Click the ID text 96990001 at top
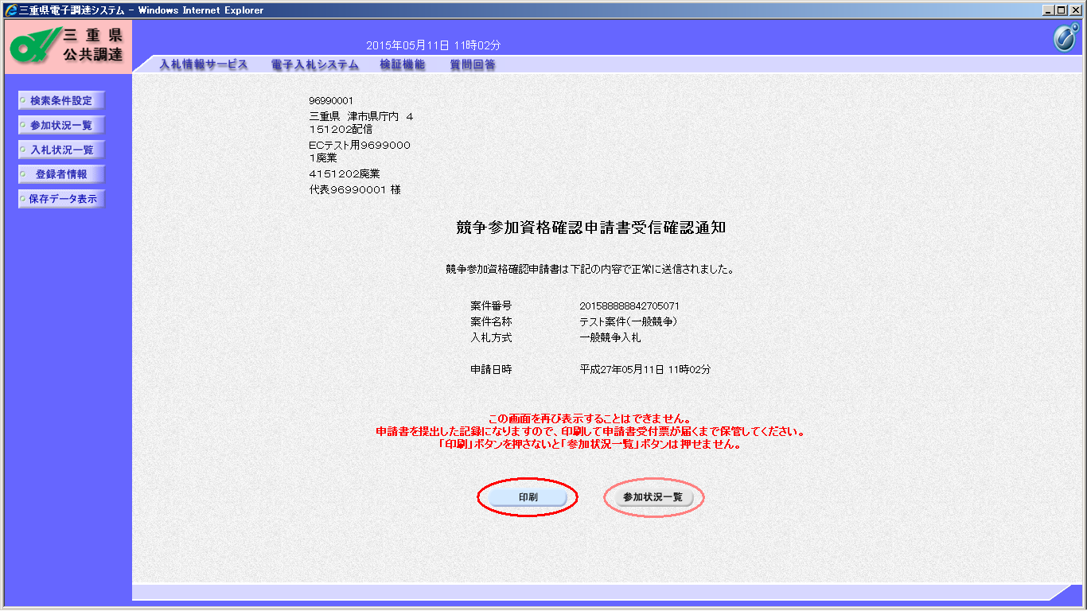Viewport: 1087px width, 611px height. (331, 101)
